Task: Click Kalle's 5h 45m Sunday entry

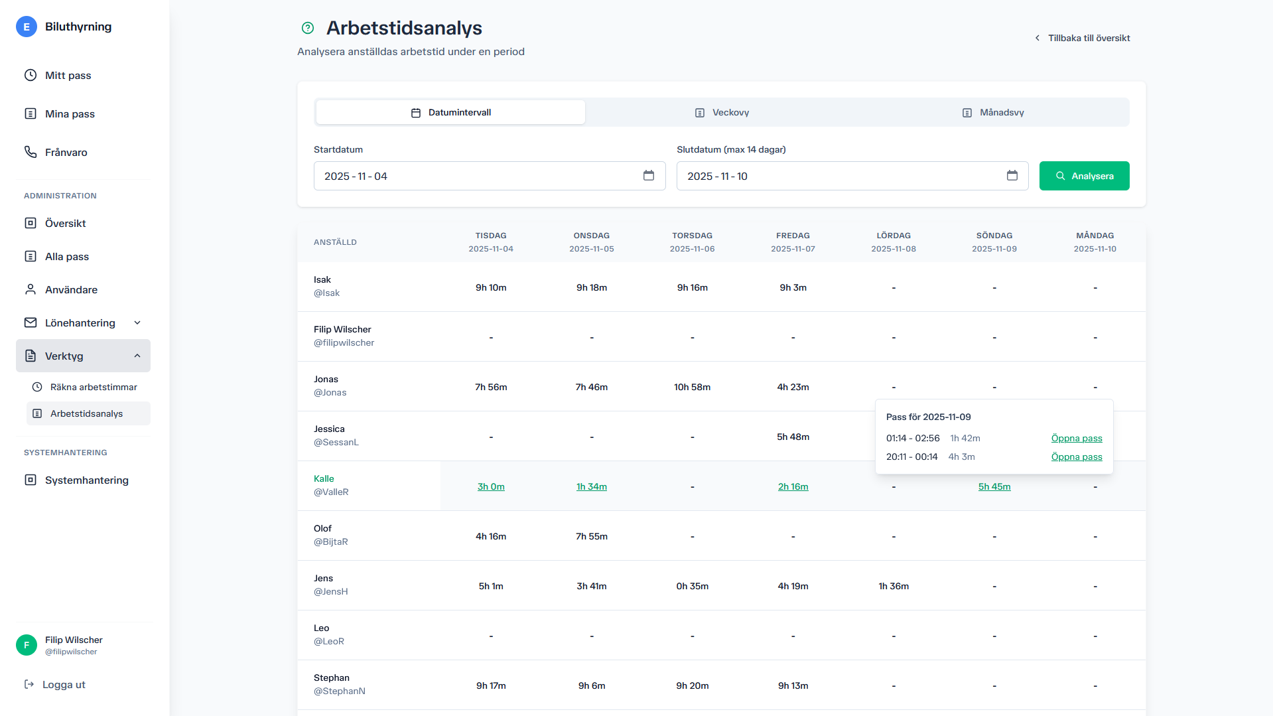Action: [994, 487]
